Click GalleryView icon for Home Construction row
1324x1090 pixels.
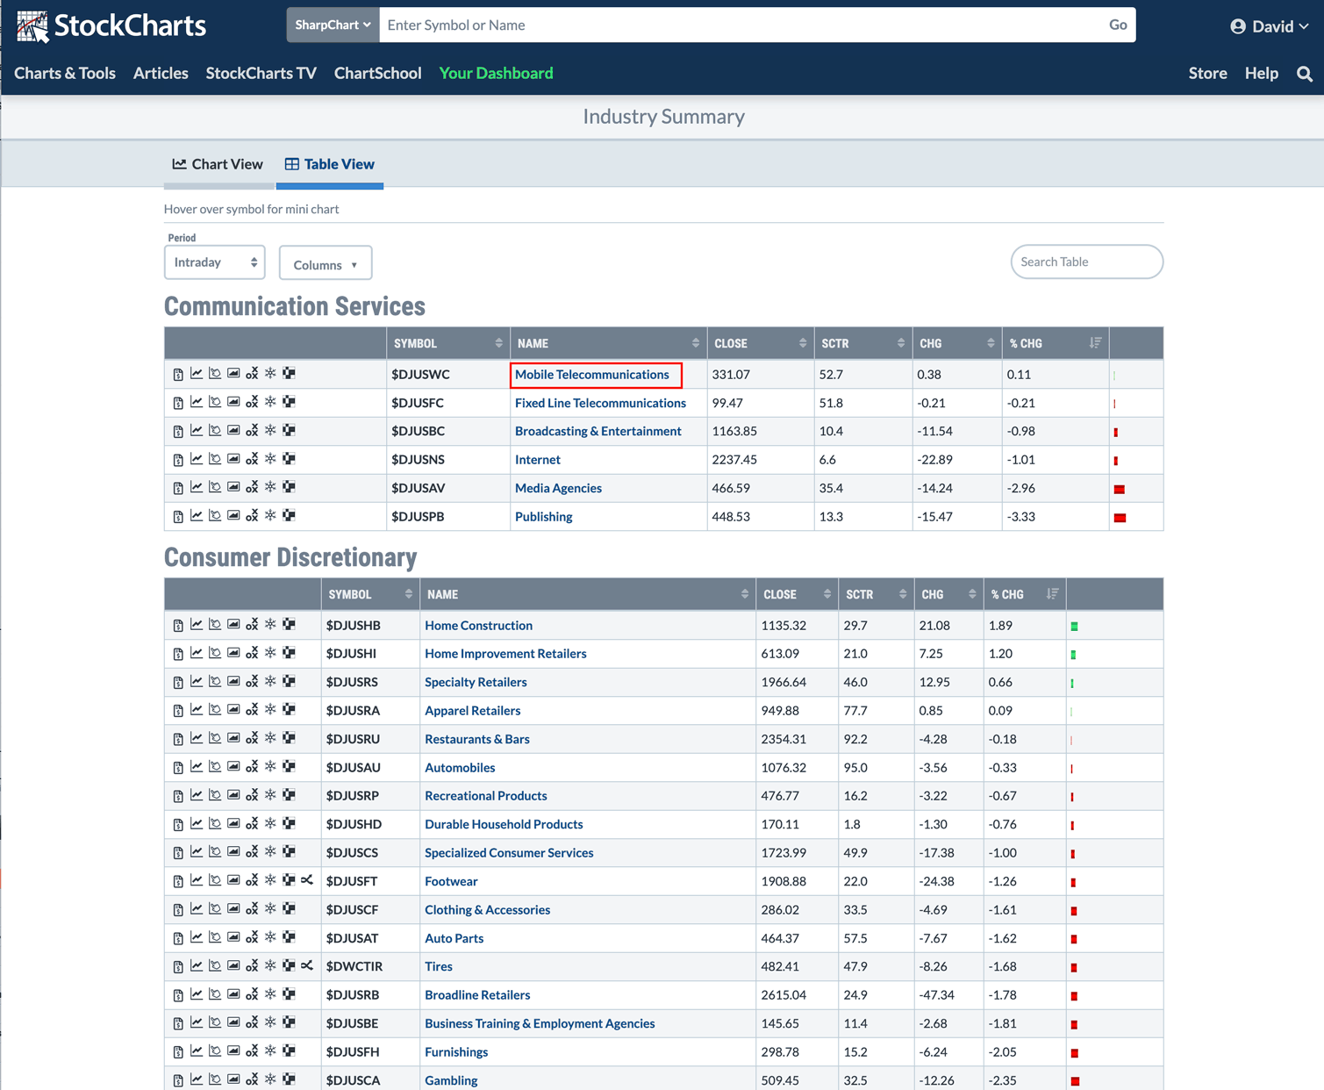click(233, 625)
